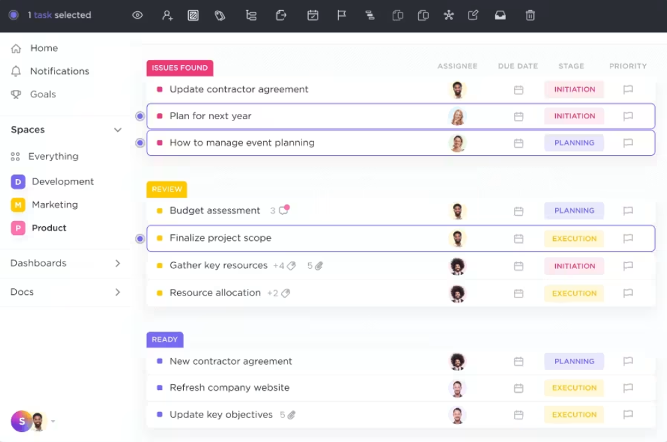Click the eye Watch icon in the toolbar

coord(137,15)
